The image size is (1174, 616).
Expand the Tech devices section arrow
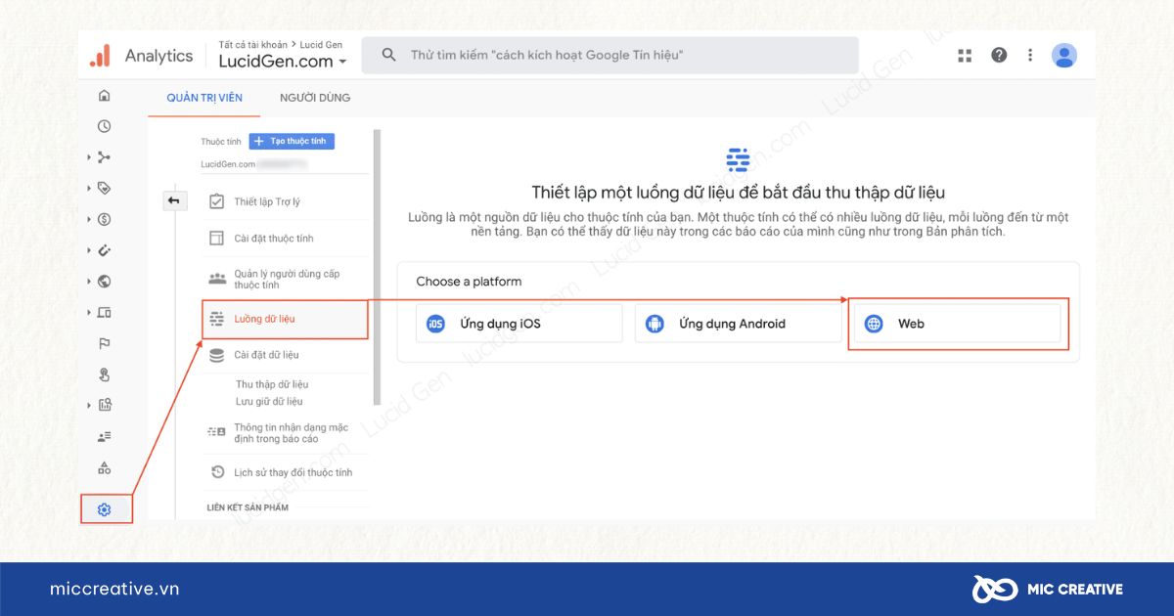pos(89,313)
